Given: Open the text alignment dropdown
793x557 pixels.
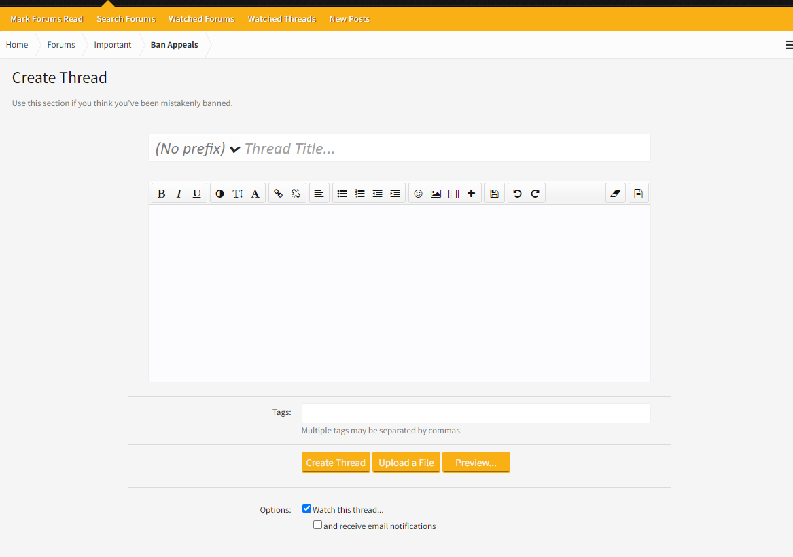Looking at the screenshot, I should [x=319, y=194].
